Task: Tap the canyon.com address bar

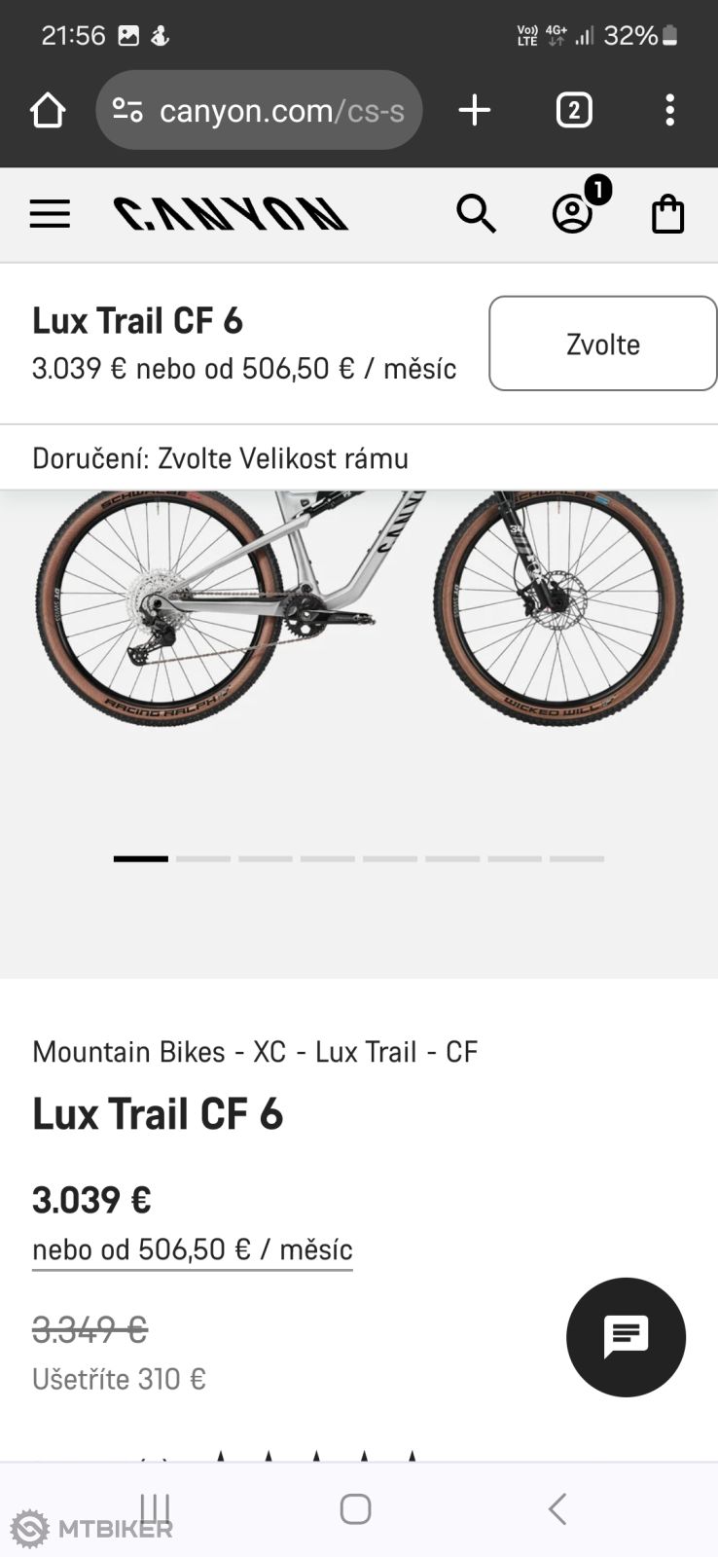Action: click(x=259, y=110)
